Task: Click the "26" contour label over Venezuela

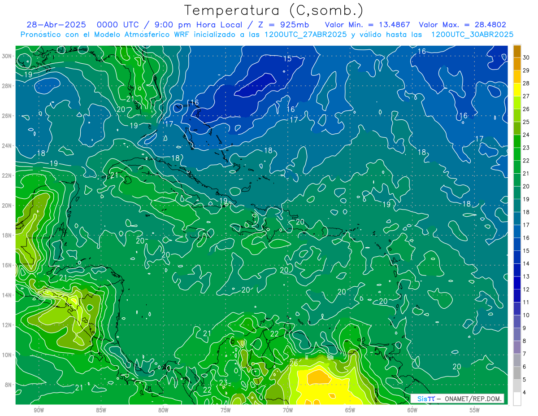Action: pos(294,363)
